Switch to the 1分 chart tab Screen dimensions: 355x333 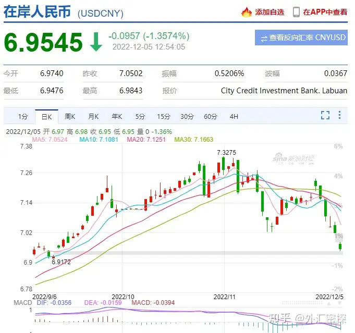coord(23,117)
